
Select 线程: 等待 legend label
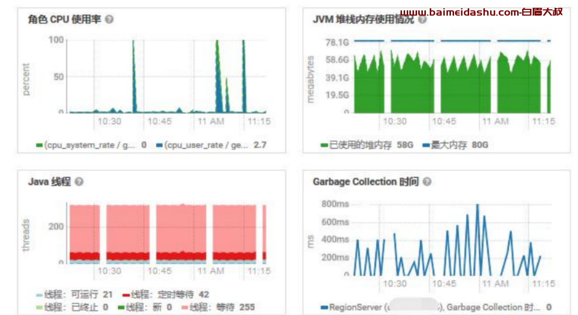click(x=211, y=307)
